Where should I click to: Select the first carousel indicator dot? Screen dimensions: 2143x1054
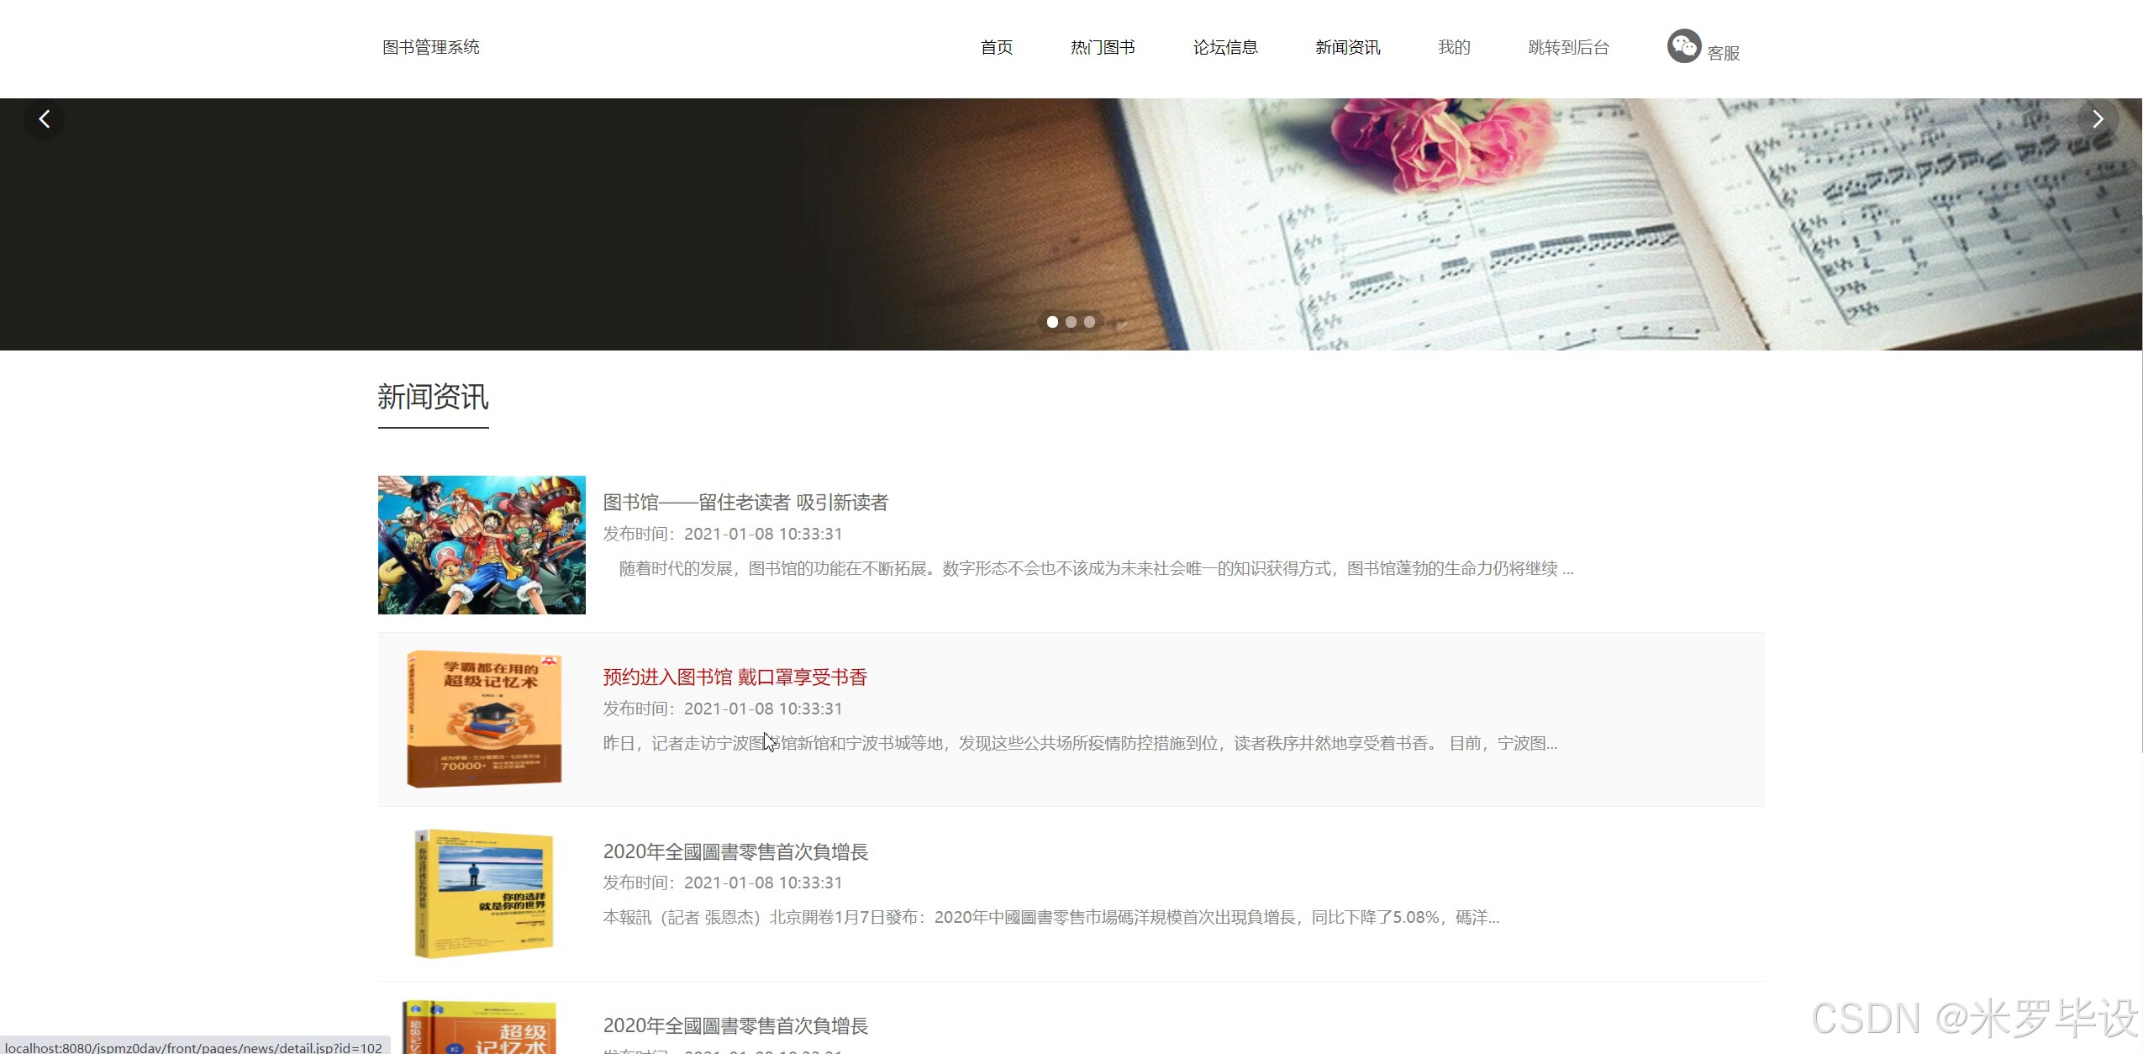coord(1052,322)
